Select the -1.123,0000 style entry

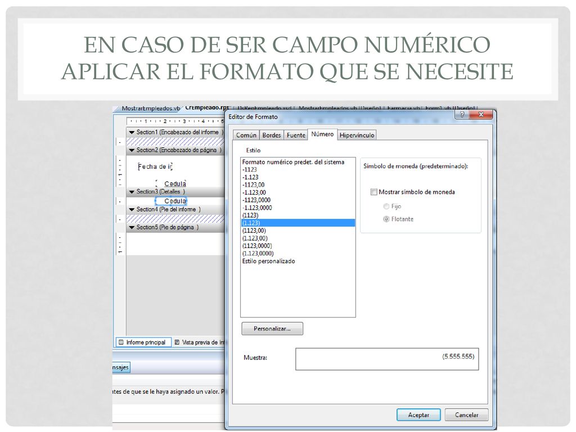click(298, 208)
